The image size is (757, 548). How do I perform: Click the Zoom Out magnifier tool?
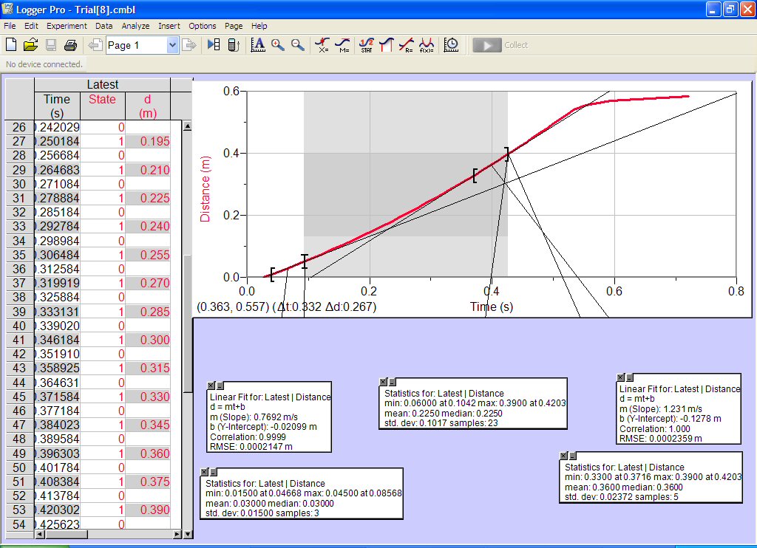pos(298,45)
